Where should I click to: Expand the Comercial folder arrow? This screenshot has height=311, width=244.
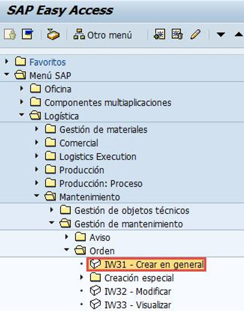pyautogui.click(x=37, y=142)
